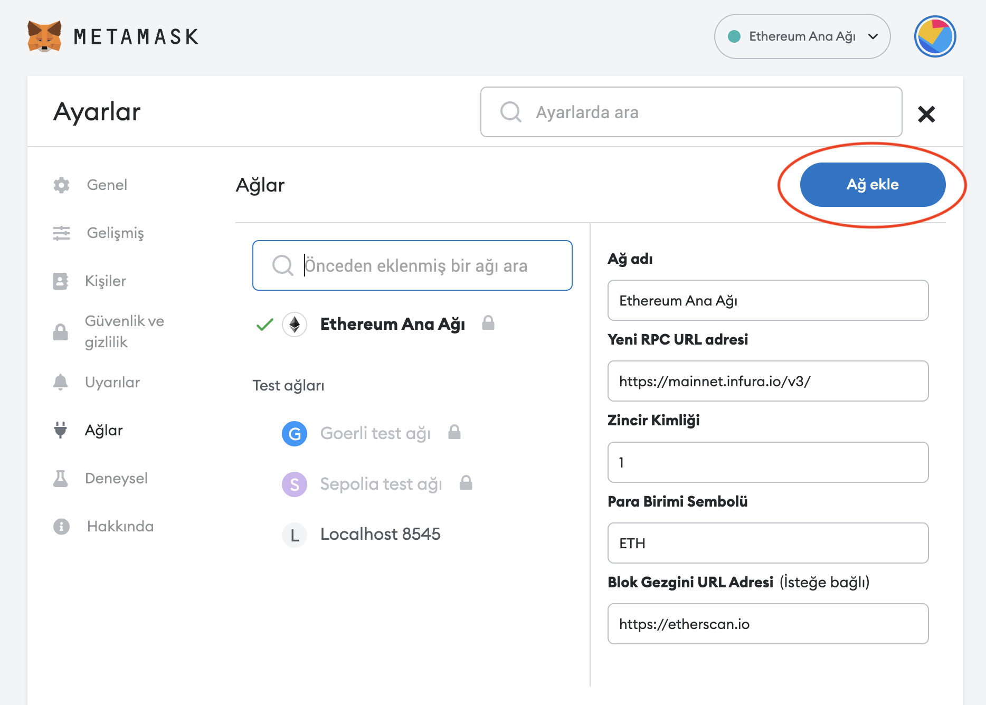
Task: Click the Sepolia S circle icon
Action: click(x=295, y=484)
